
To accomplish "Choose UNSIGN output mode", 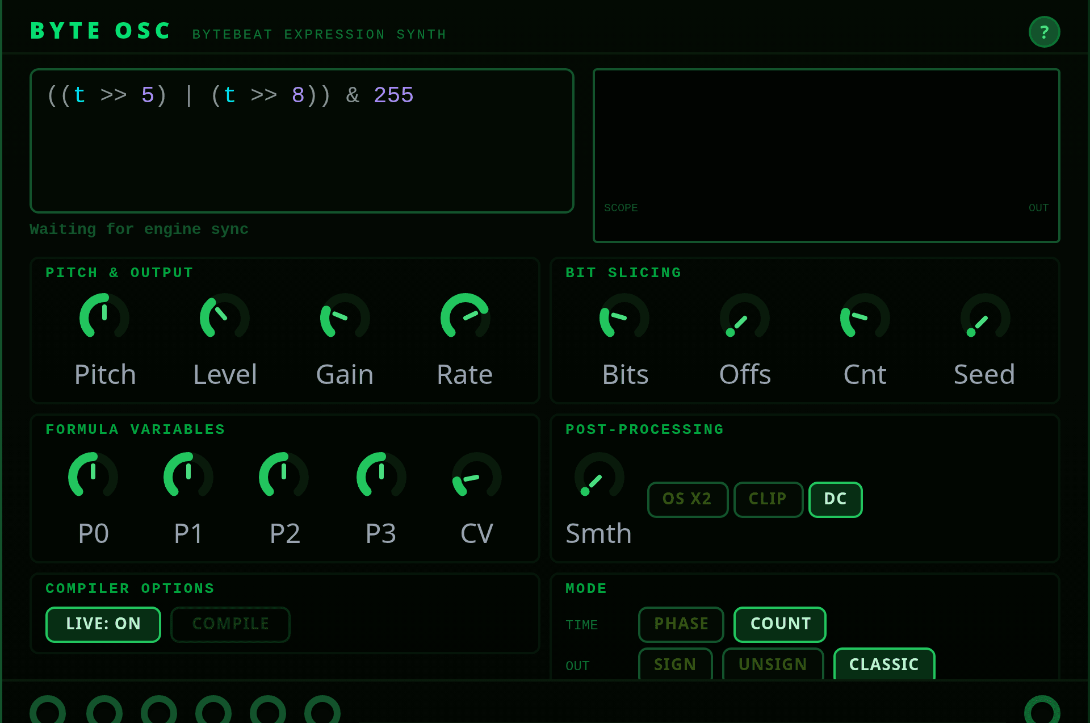I will [772, 664].
